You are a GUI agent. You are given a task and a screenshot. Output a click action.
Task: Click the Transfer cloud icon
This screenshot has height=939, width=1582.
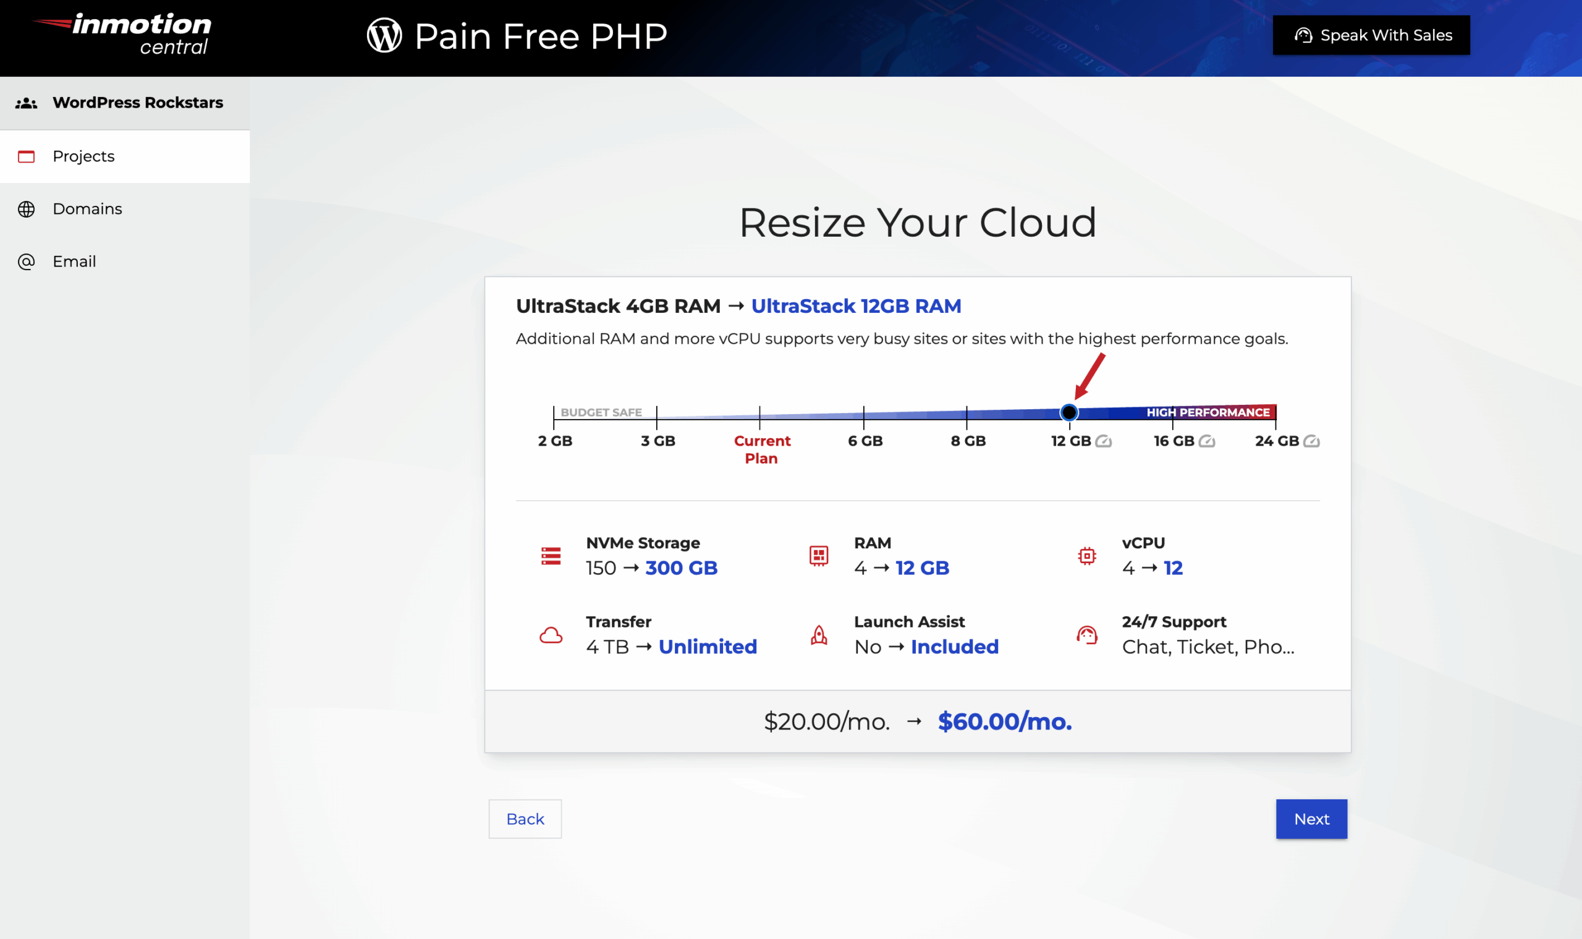[x=551, y=635]
